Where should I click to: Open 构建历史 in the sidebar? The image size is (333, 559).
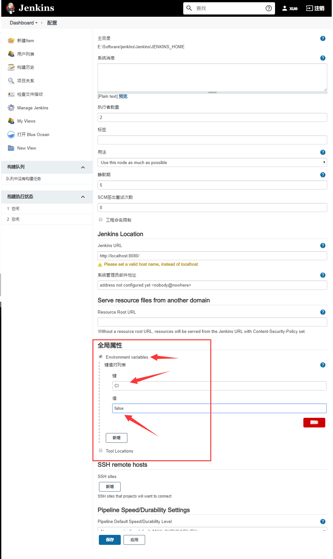pyautogui.click(x=26, y=67)
